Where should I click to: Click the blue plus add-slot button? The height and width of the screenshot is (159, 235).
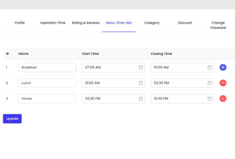coord(223,67)
